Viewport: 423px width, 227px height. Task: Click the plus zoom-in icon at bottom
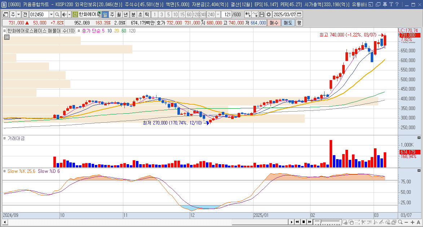[x=413, y=222]
